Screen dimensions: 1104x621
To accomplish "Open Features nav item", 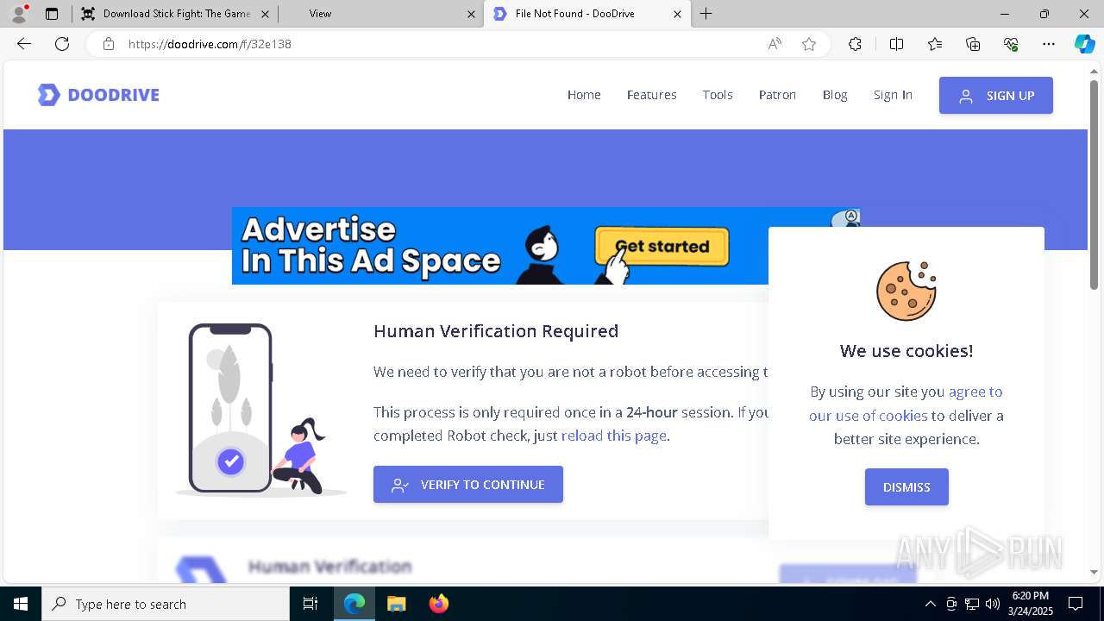I will pyautogui.click(x=651, y=95).
